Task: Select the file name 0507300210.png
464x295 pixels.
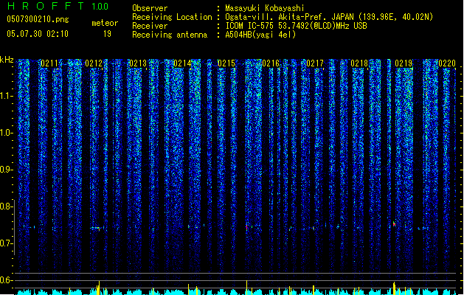Action: tap(38, 19)
